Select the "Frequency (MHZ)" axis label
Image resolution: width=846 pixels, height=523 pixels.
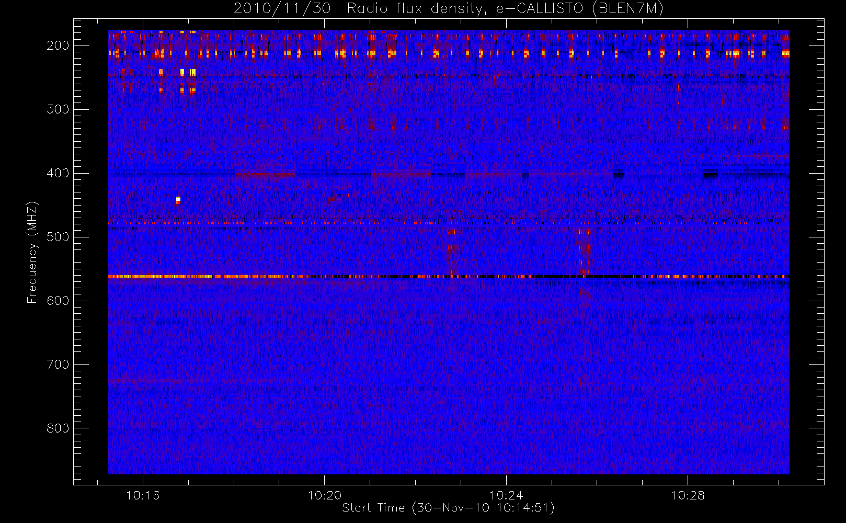[x=32, y=252]
